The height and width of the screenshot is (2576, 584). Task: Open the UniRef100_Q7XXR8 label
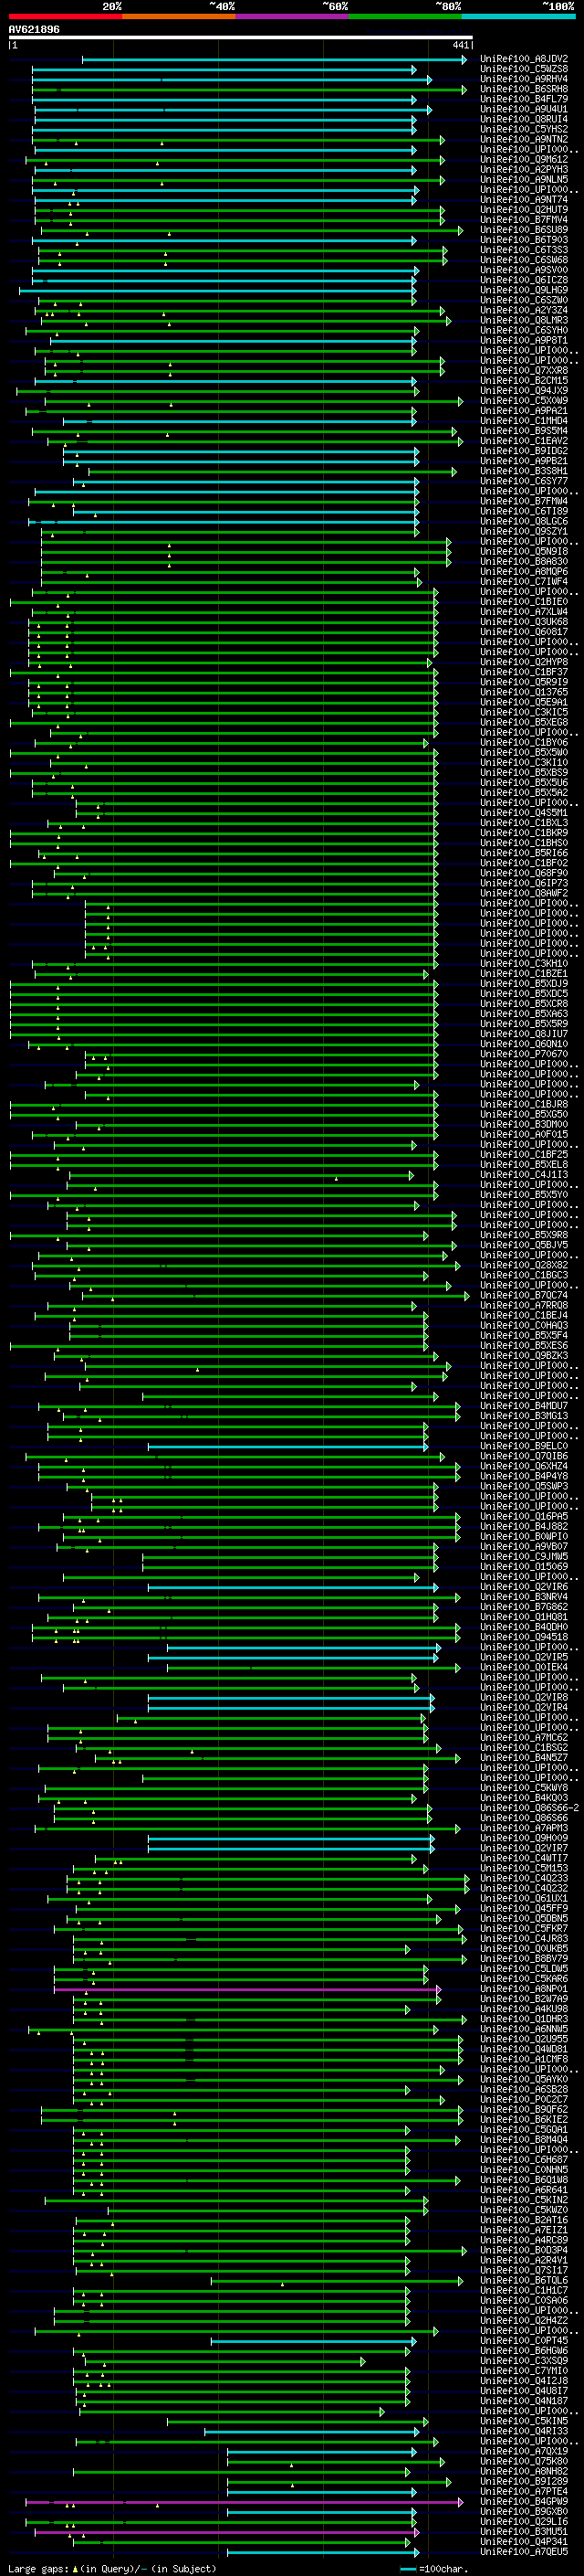[x=524, y=371]
